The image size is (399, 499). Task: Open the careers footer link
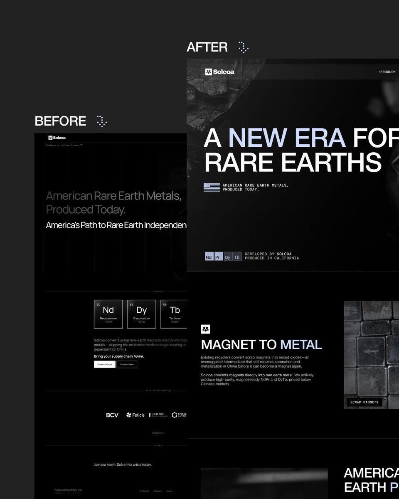[x=158, y=491]
